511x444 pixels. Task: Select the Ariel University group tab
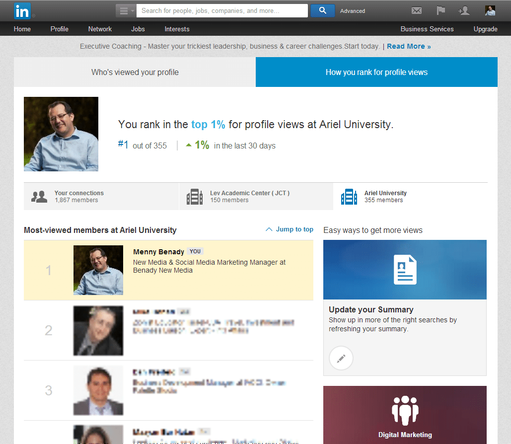pos(410,196)
